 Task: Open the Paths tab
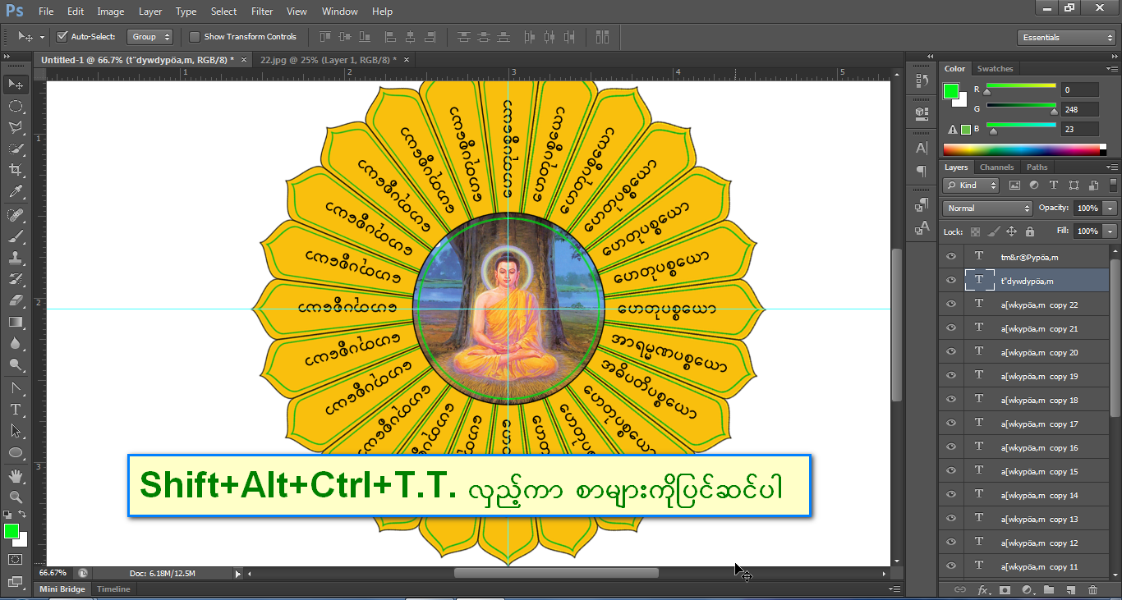pyautogui.click(x=1037, y=167)
